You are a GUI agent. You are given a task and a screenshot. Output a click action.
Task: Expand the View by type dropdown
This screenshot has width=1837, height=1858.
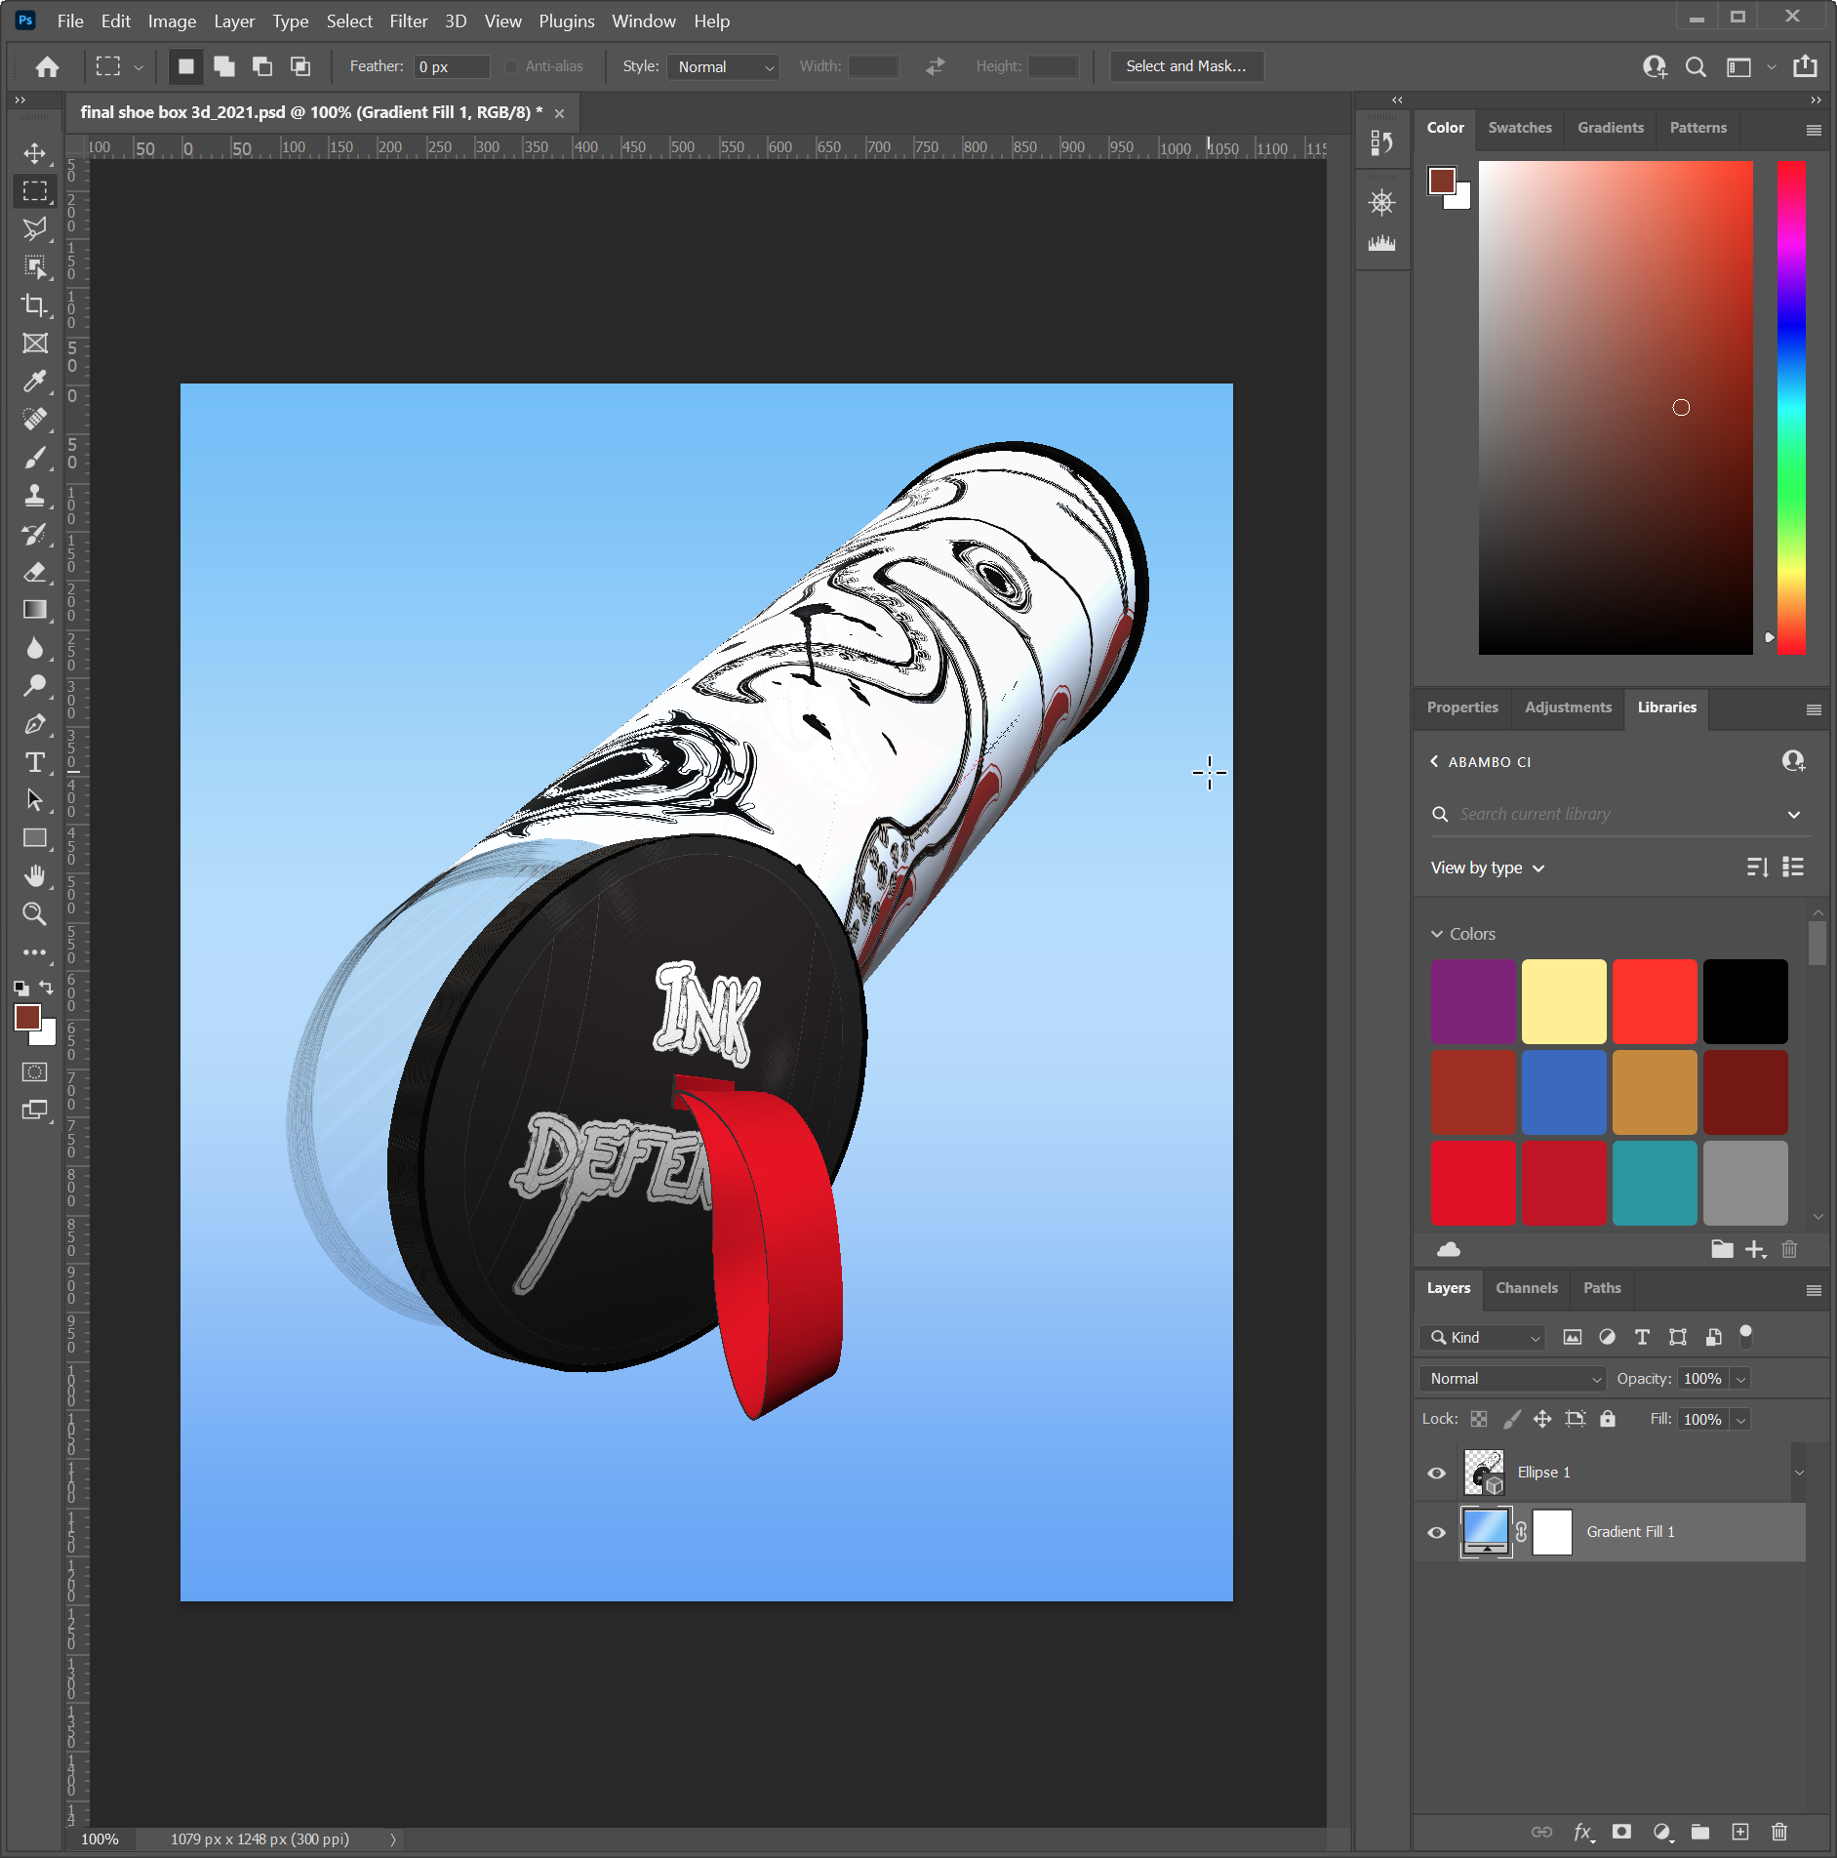pos(1486,867)
